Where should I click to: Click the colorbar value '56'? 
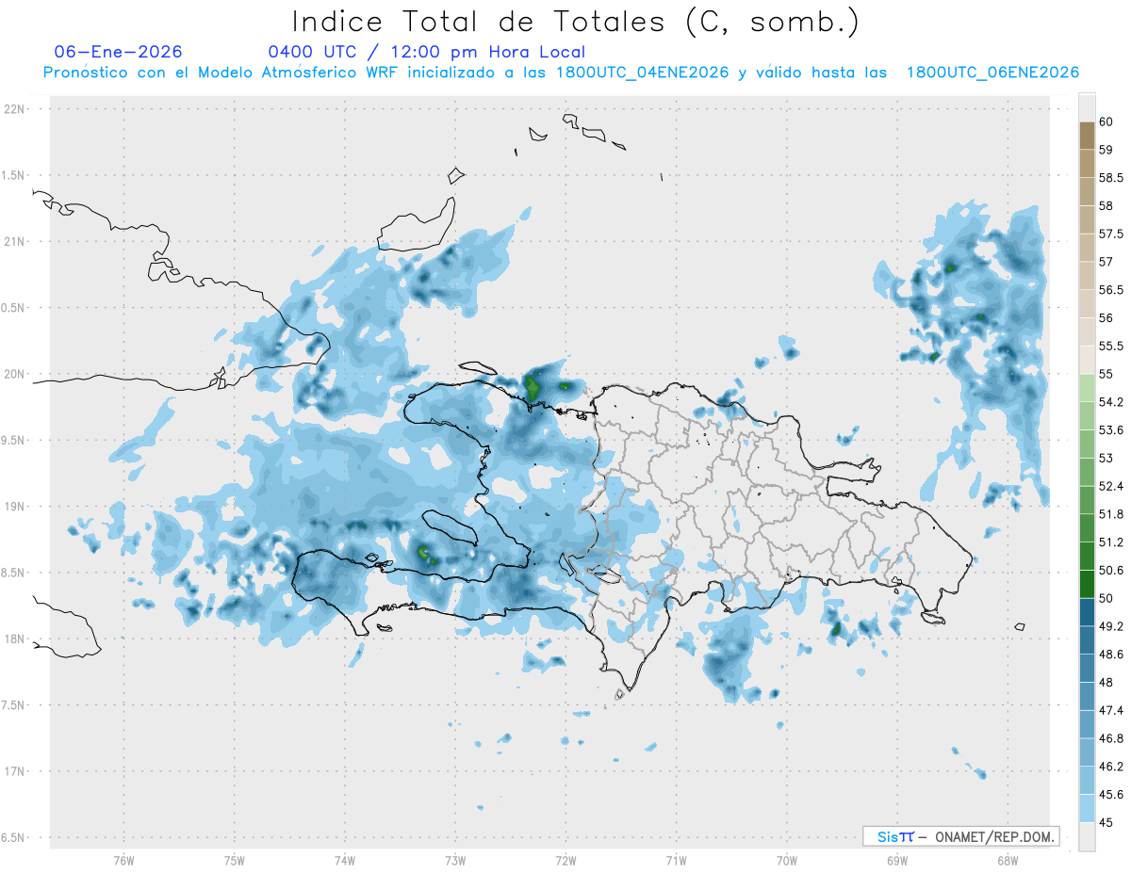(1106, 317)
